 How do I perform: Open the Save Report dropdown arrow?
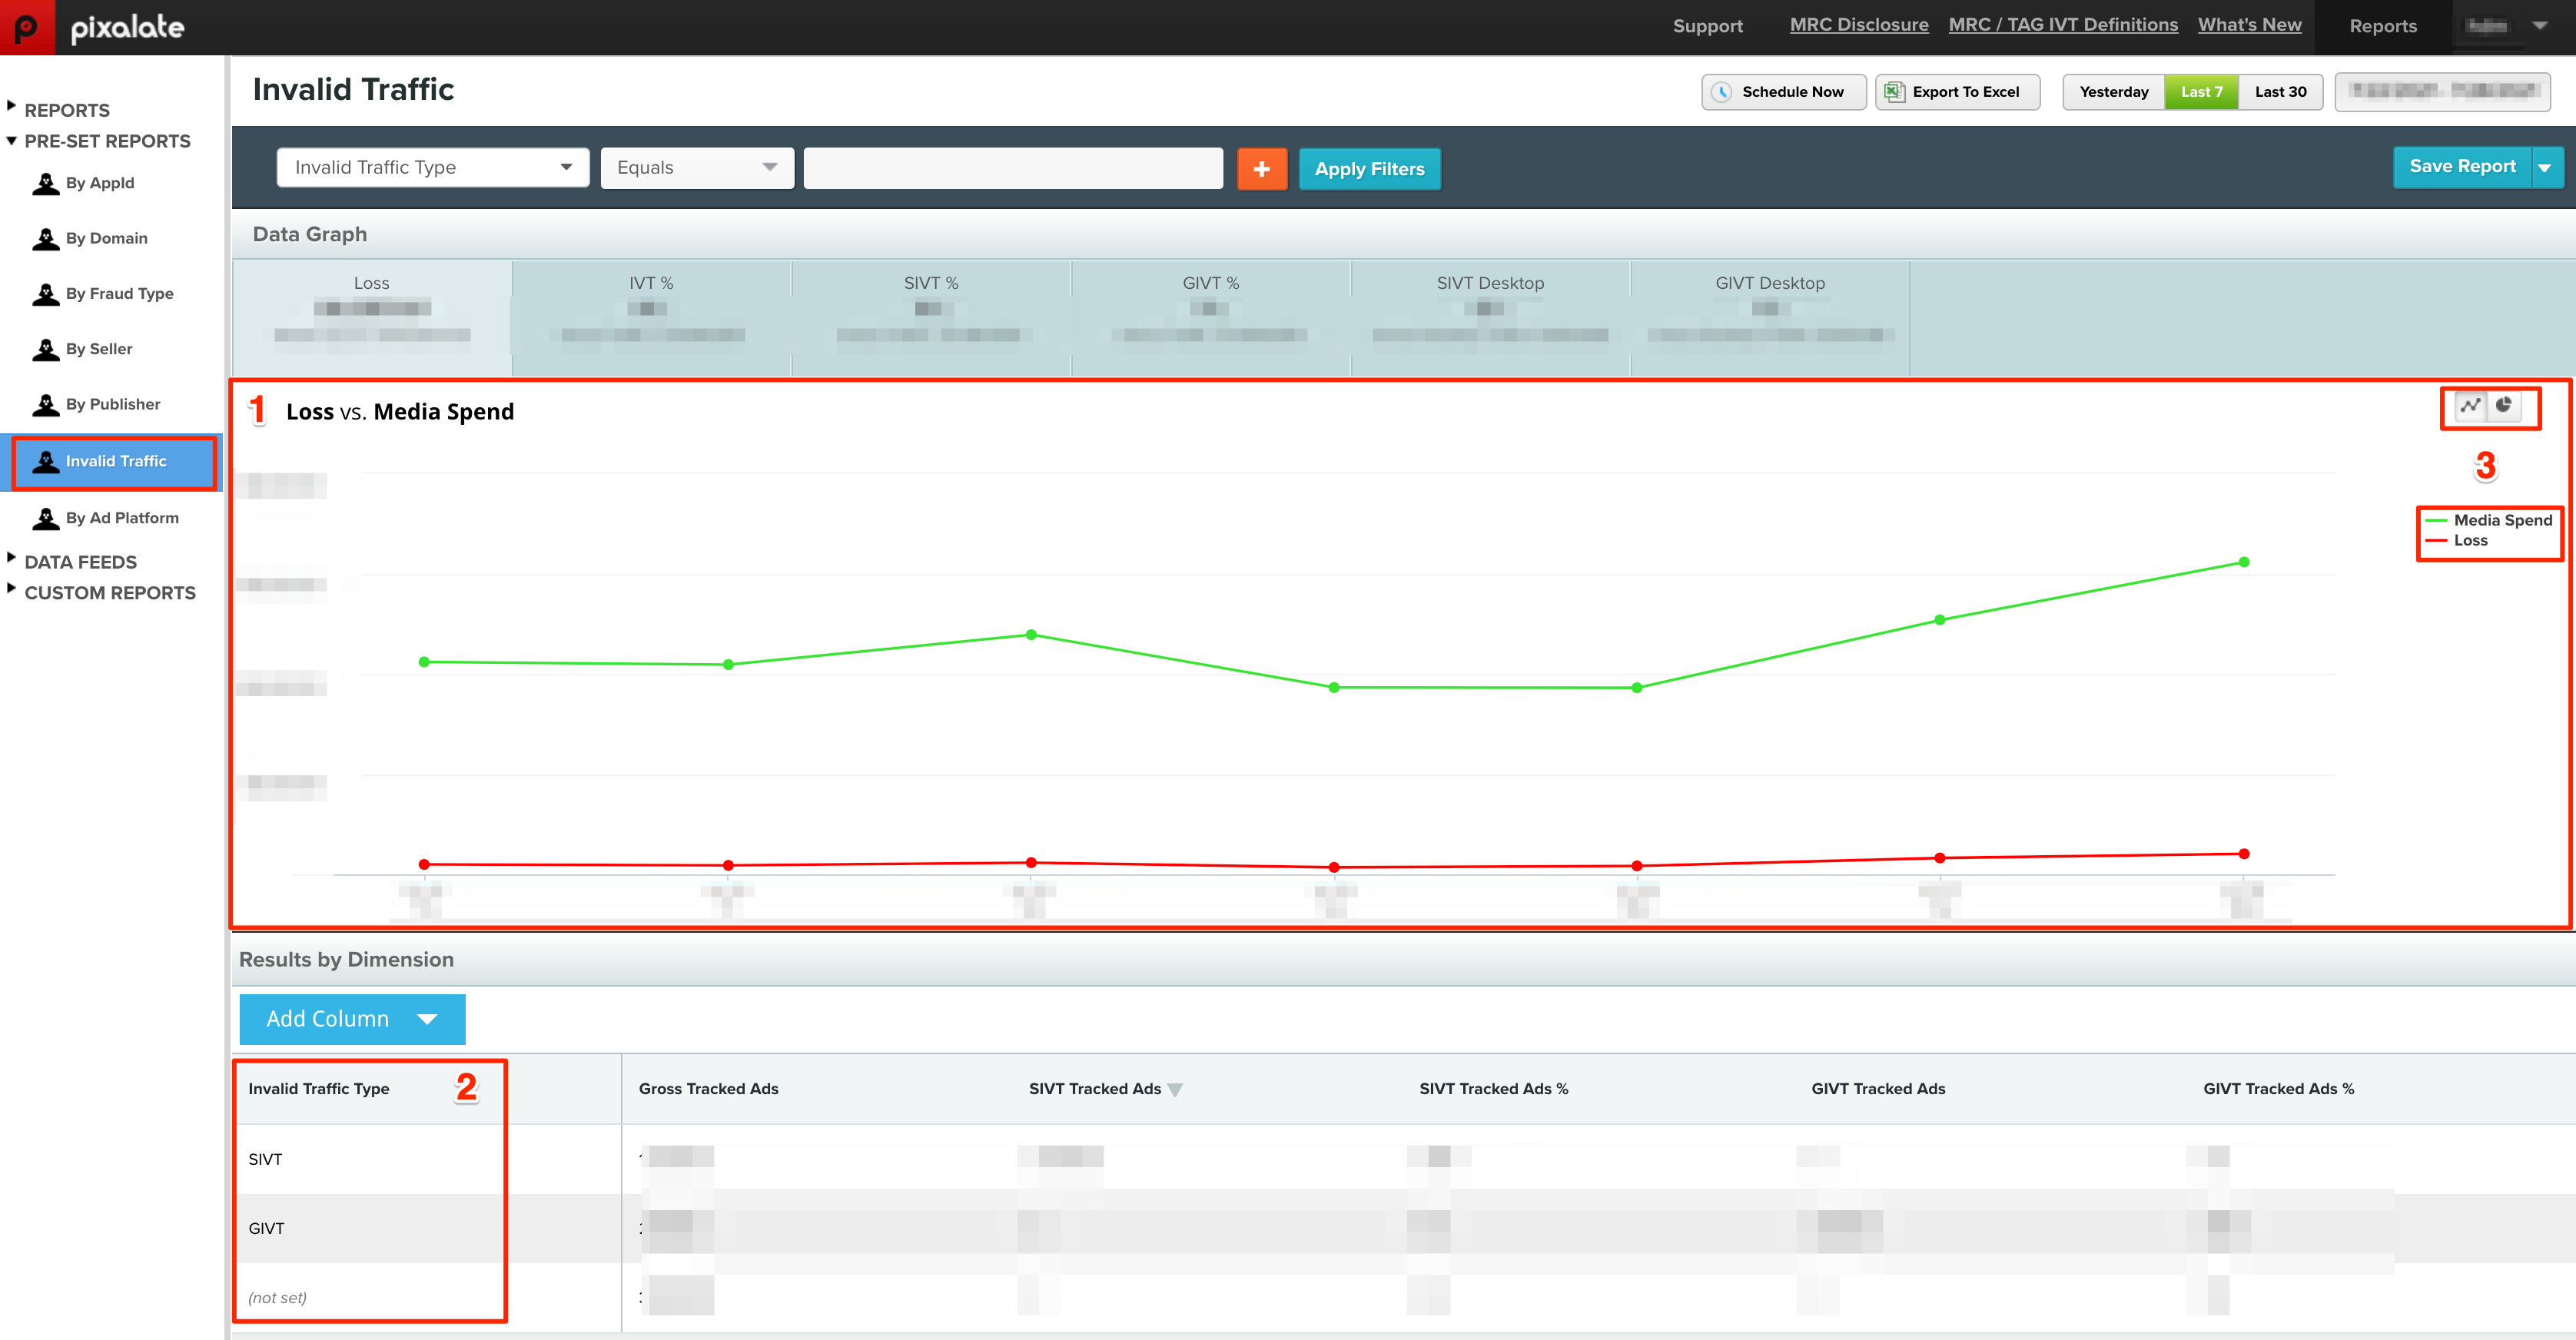(x=2546, y=167)
